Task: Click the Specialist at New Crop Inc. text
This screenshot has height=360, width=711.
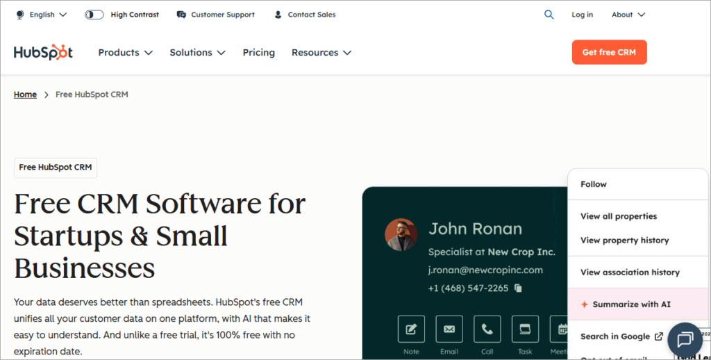Action: coord(492,252)
